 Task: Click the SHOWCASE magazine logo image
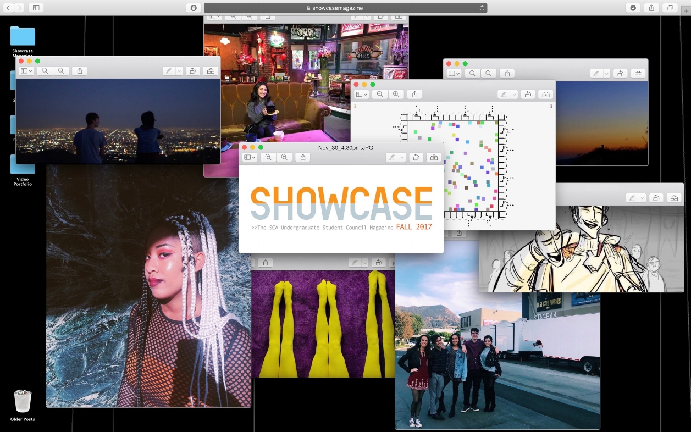coord(341,209)
